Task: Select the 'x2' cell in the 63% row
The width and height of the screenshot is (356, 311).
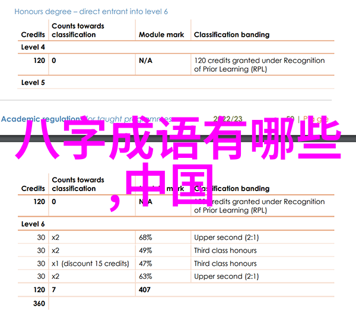Action: 55,277
